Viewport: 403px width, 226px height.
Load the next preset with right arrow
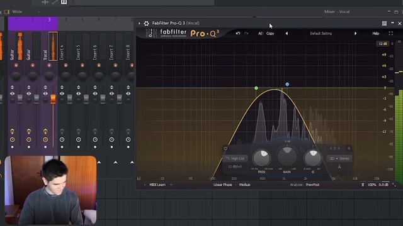tap(355, 33)
